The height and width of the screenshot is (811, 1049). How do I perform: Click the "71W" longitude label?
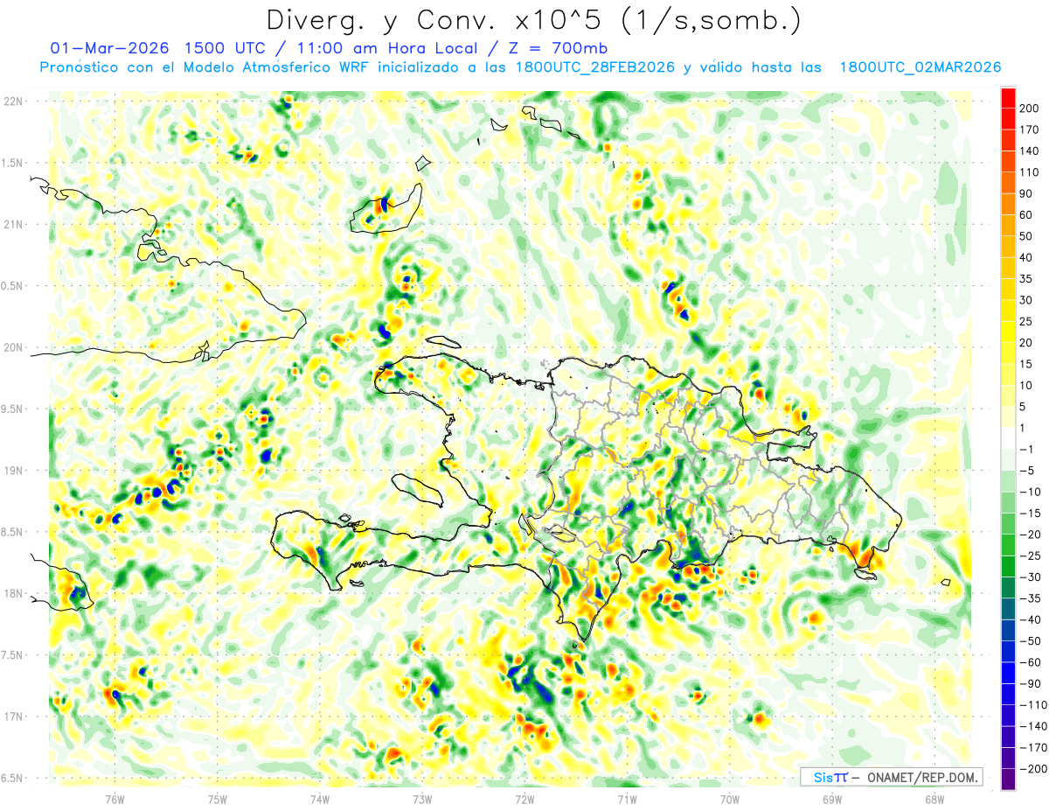pos(627,799)
